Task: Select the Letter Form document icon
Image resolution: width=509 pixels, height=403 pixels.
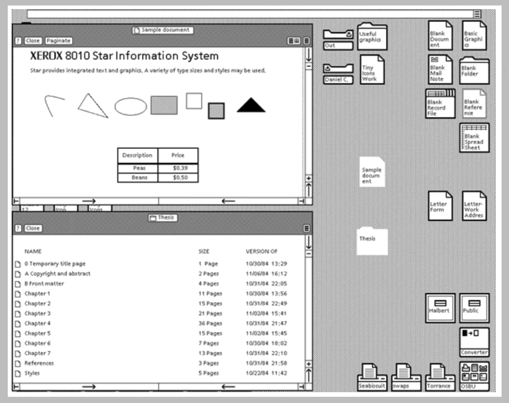Action: (x=440, y=206)
